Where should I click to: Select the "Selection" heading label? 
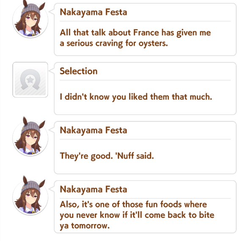tap(79, 71)
